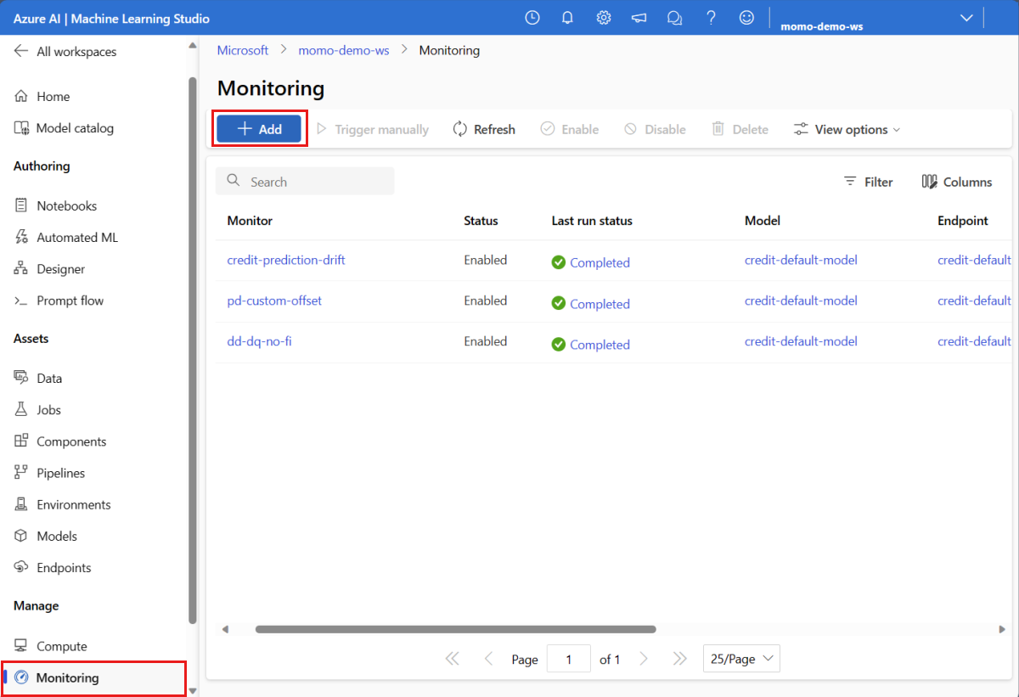This screenshot has height=697, width=1019.
Task: Open Completed status for credit-prediction-drift
Action: click(600, 262)
